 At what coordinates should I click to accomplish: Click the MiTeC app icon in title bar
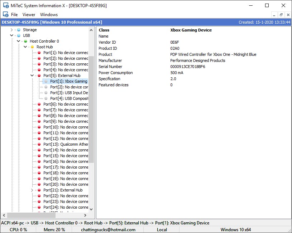click(x=6, y=5)
